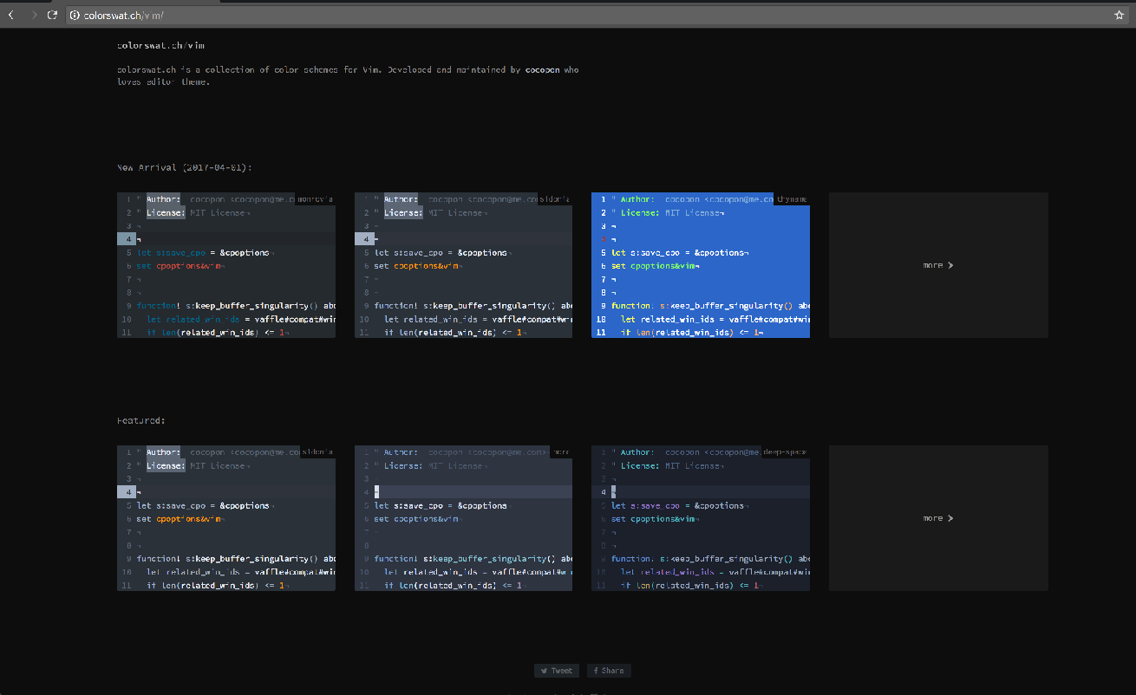Click the browser forward arrow
1136x695 pixels.
[x=34, y=16]
